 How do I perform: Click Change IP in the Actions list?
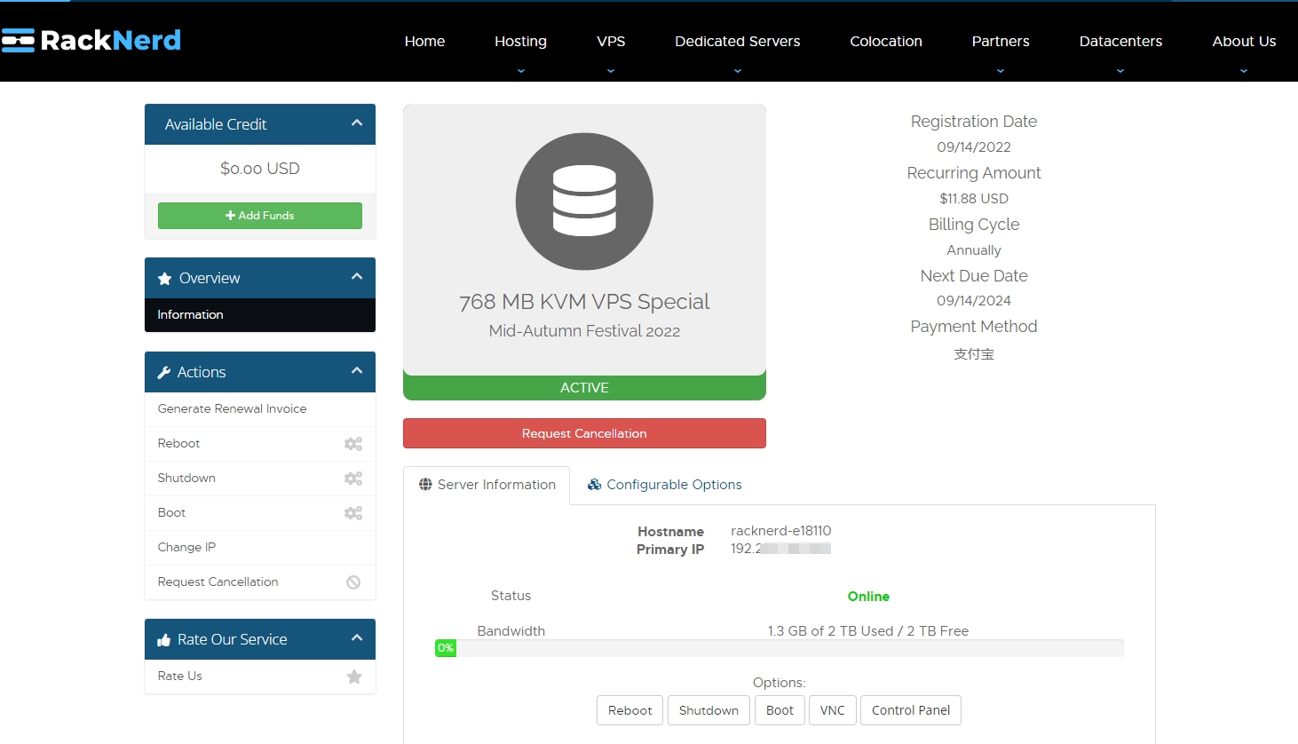260,548
